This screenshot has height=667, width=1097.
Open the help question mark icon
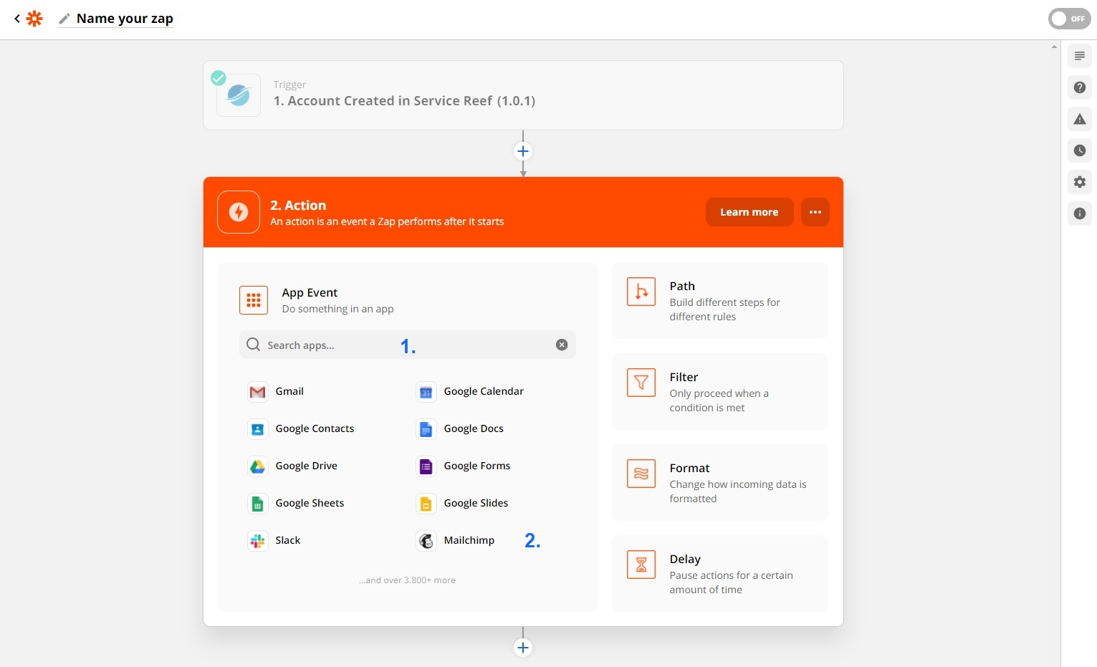[x=1080, y=87]
